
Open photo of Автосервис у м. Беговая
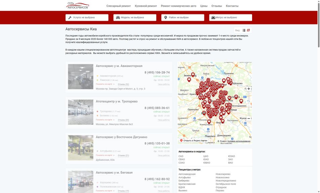pos(81,182)
